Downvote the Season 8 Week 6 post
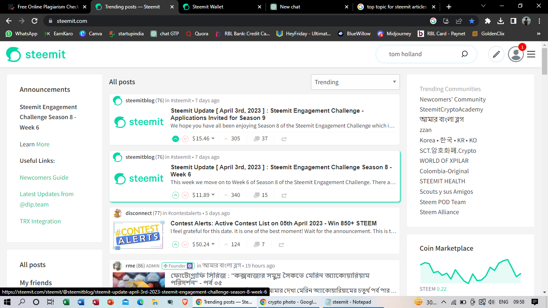 [x=185, y=195]
